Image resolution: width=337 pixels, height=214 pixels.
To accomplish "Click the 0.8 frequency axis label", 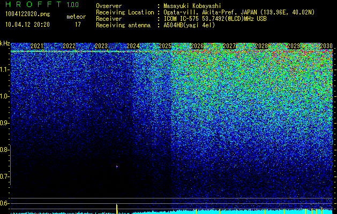I will (x=4, y=150).
